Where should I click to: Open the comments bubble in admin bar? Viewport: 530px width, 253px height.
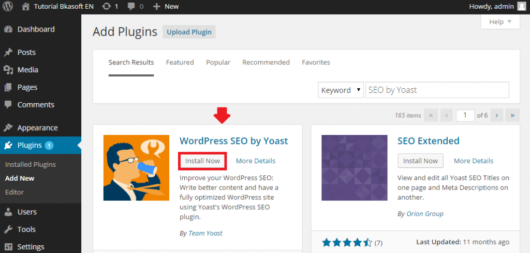132,6
